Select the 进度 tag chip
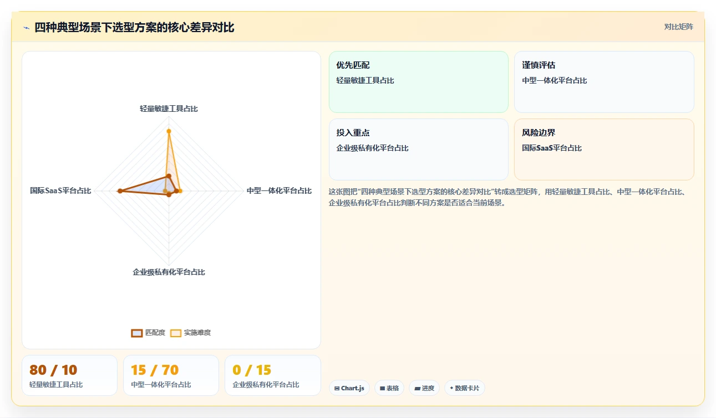 424,388
